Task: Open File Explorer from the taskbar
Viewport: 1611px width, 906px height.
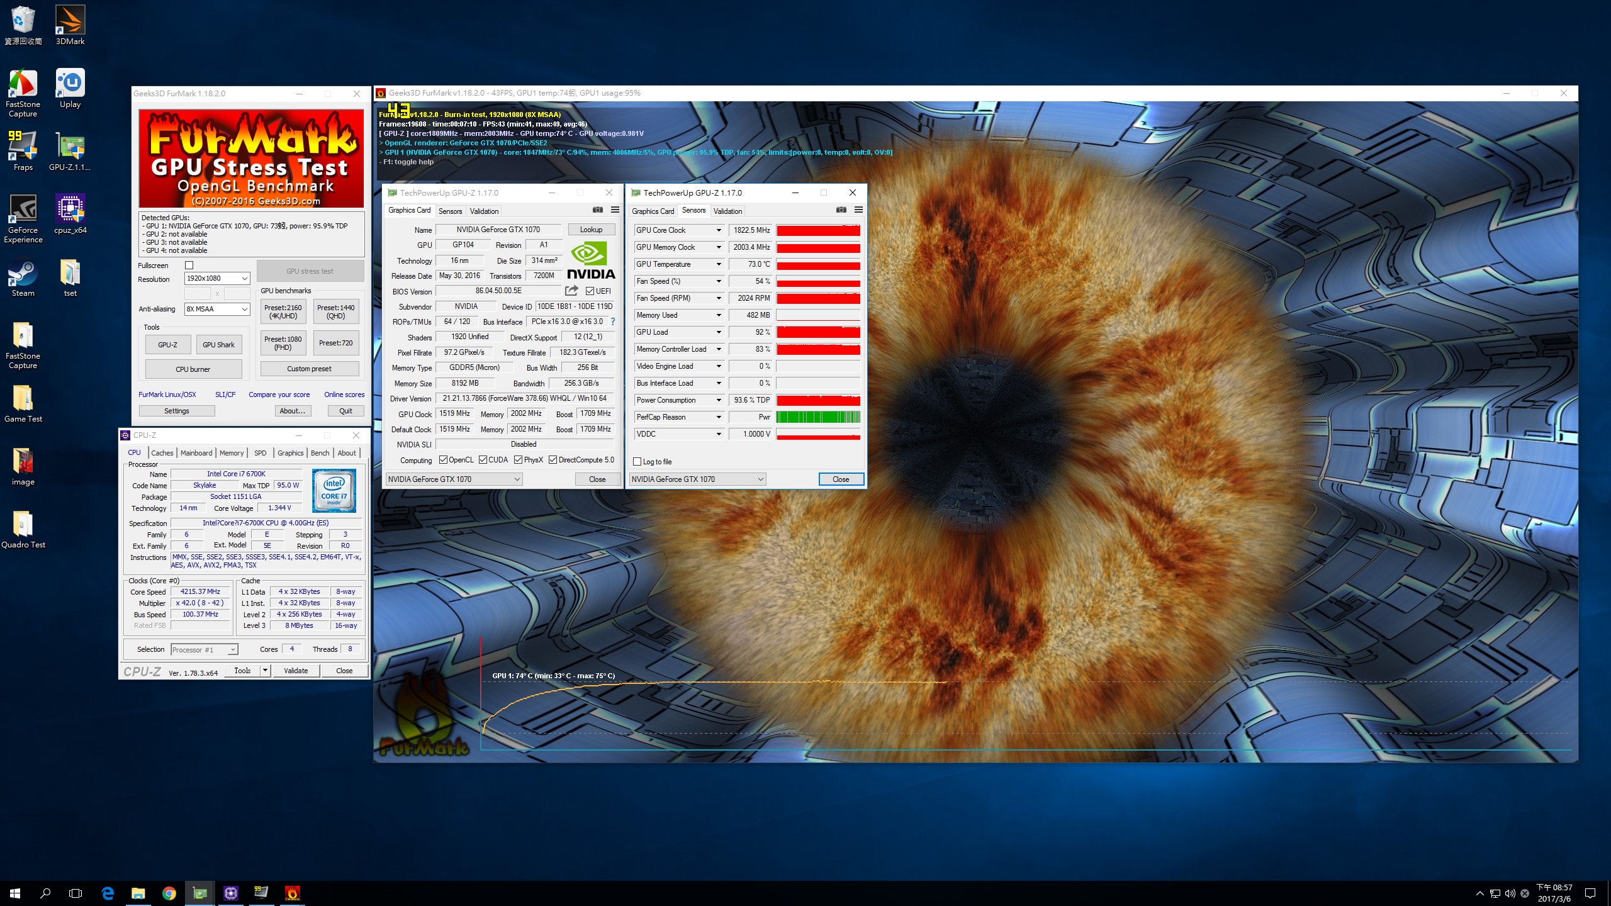Action: click(x=138, y=893)
